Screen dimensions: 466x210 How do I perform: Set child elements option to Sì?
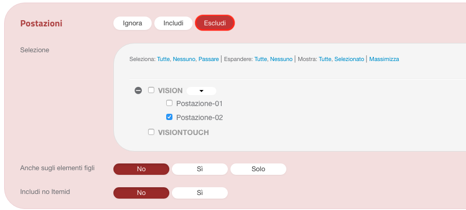click(x=200, y=169)
